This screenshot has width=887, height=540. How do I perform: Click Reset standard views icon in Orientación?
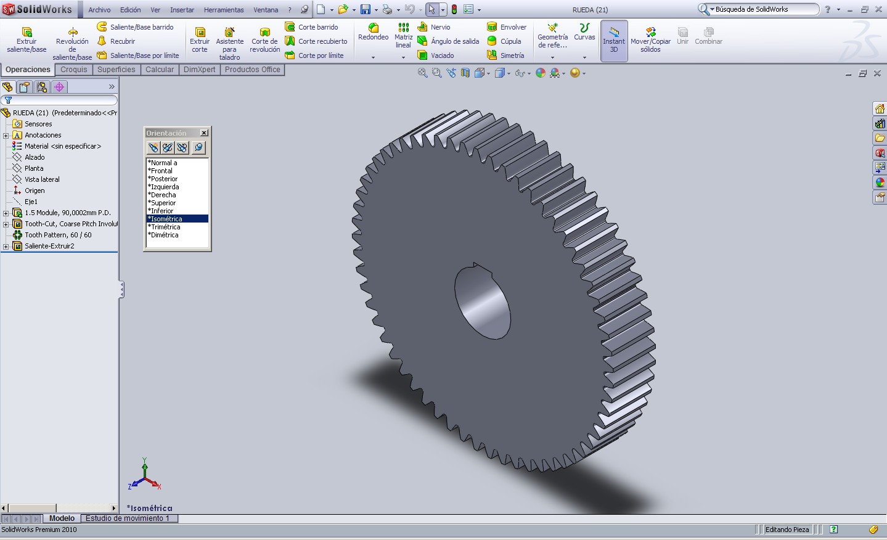[x=182, y=147]
